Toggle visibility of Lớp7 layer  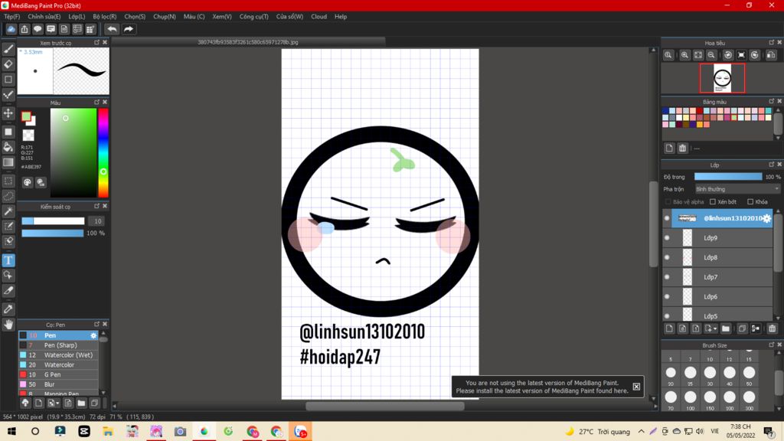pos(667,277)
